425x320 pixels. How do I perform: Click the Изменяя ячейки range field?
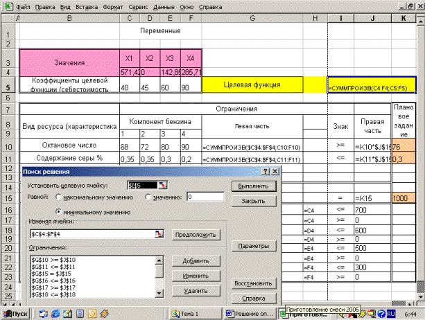pos(93,234)
